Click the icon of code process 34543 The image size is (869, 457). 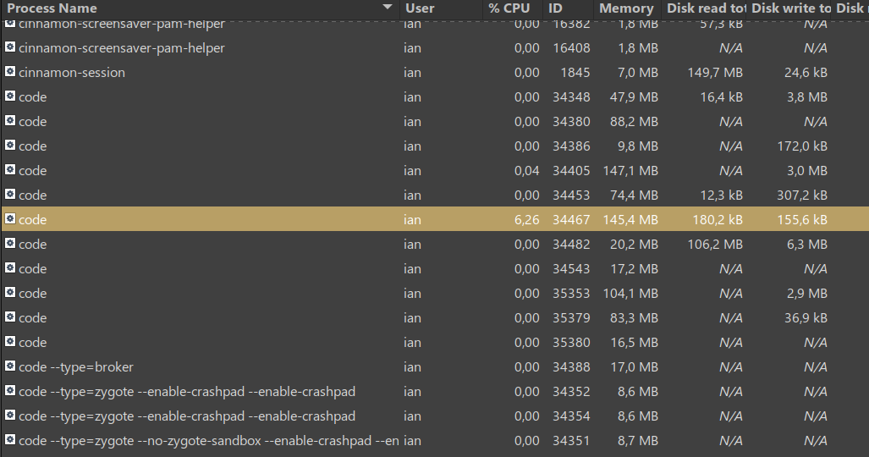[x=10, y=268]
